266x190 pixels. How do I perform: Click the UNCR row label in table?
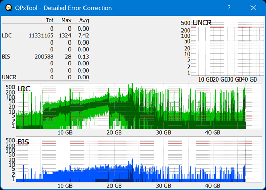point(9,77)
